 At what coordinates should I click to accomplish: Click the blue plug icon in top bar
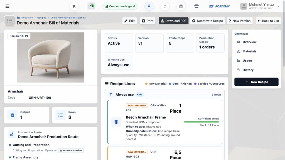pyautogui.click(x=149, y=6)
